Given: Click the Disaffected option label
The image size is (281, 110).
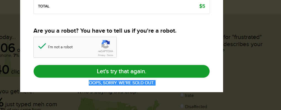Looking at the screenshot, I should (196, 106).
